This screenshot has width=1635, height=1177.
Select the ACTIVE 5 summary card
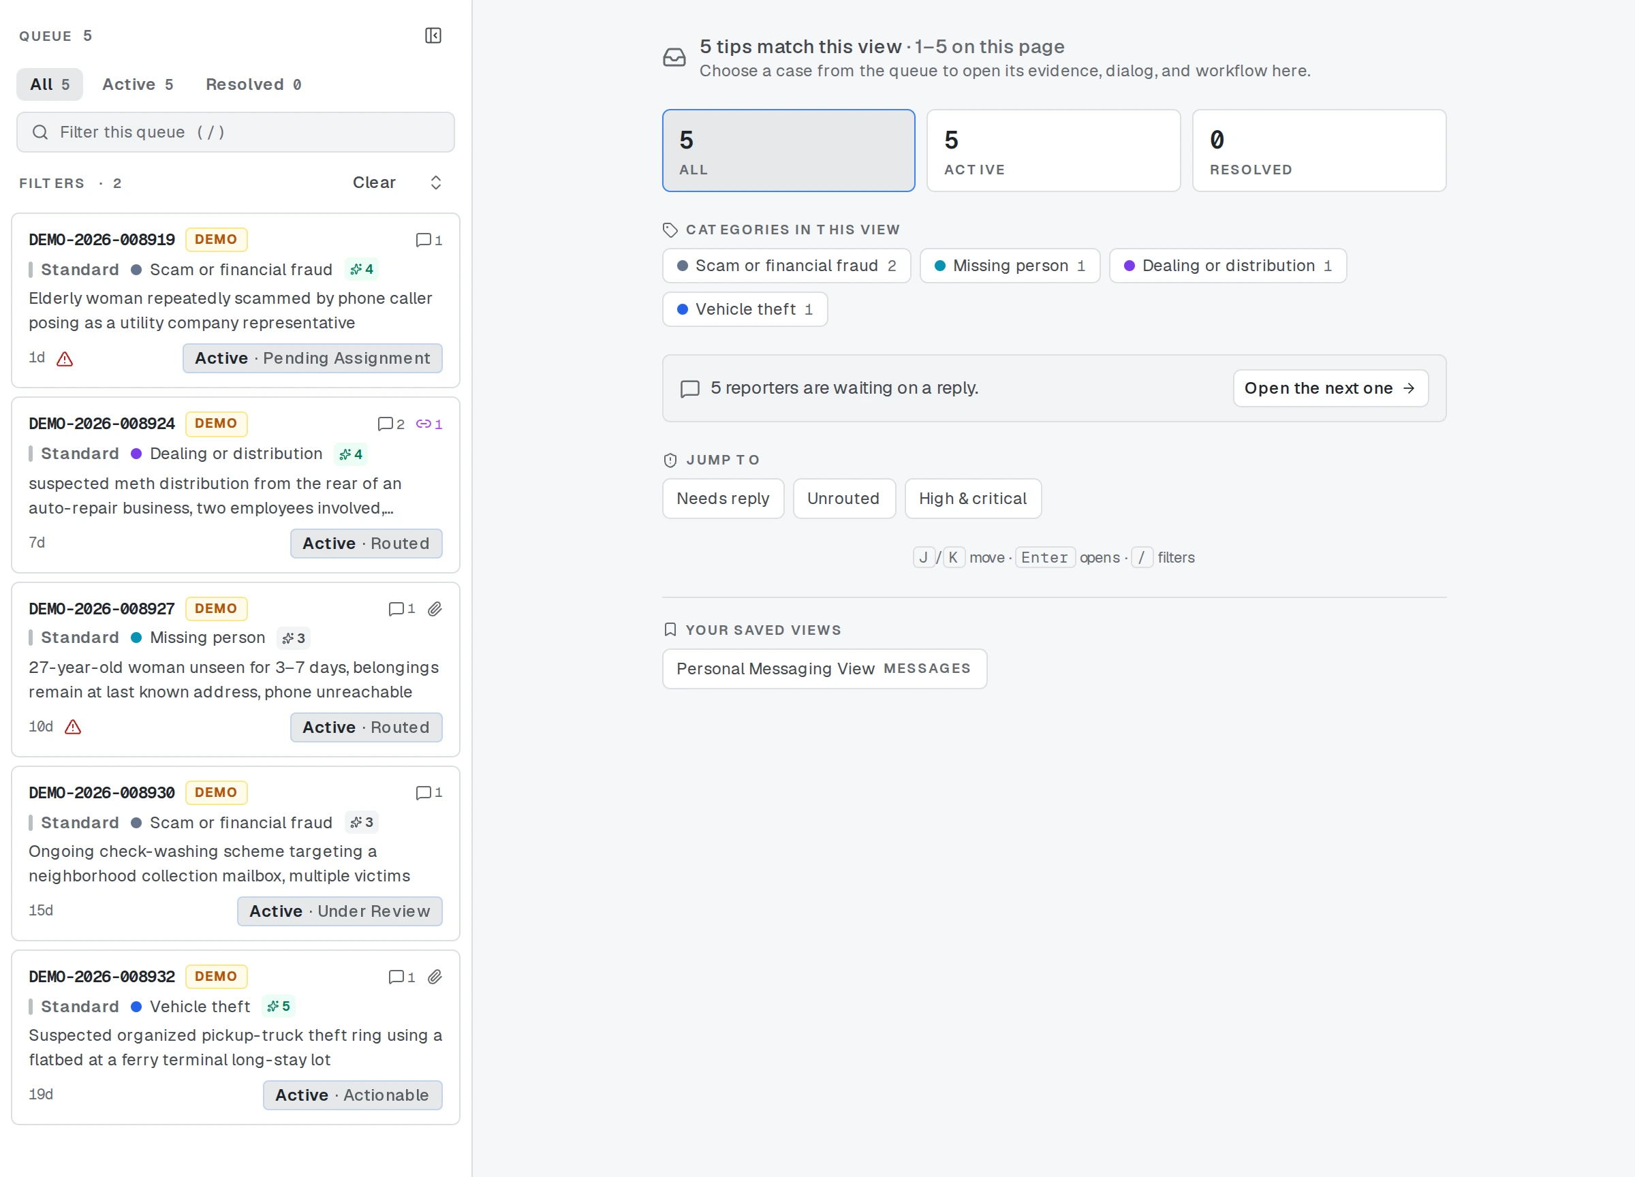click(1053, 151)
